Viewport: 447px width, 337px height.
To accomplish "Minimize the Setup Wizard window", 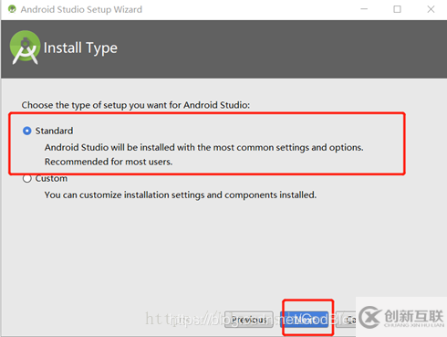I will [364, 9].
